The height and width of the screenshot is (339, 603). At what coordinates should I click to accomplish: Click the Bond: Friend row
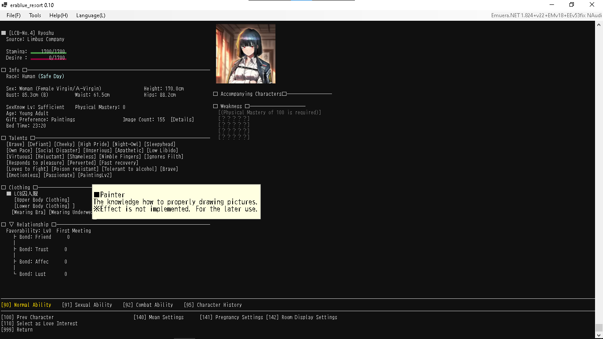(x=42, y=237)
